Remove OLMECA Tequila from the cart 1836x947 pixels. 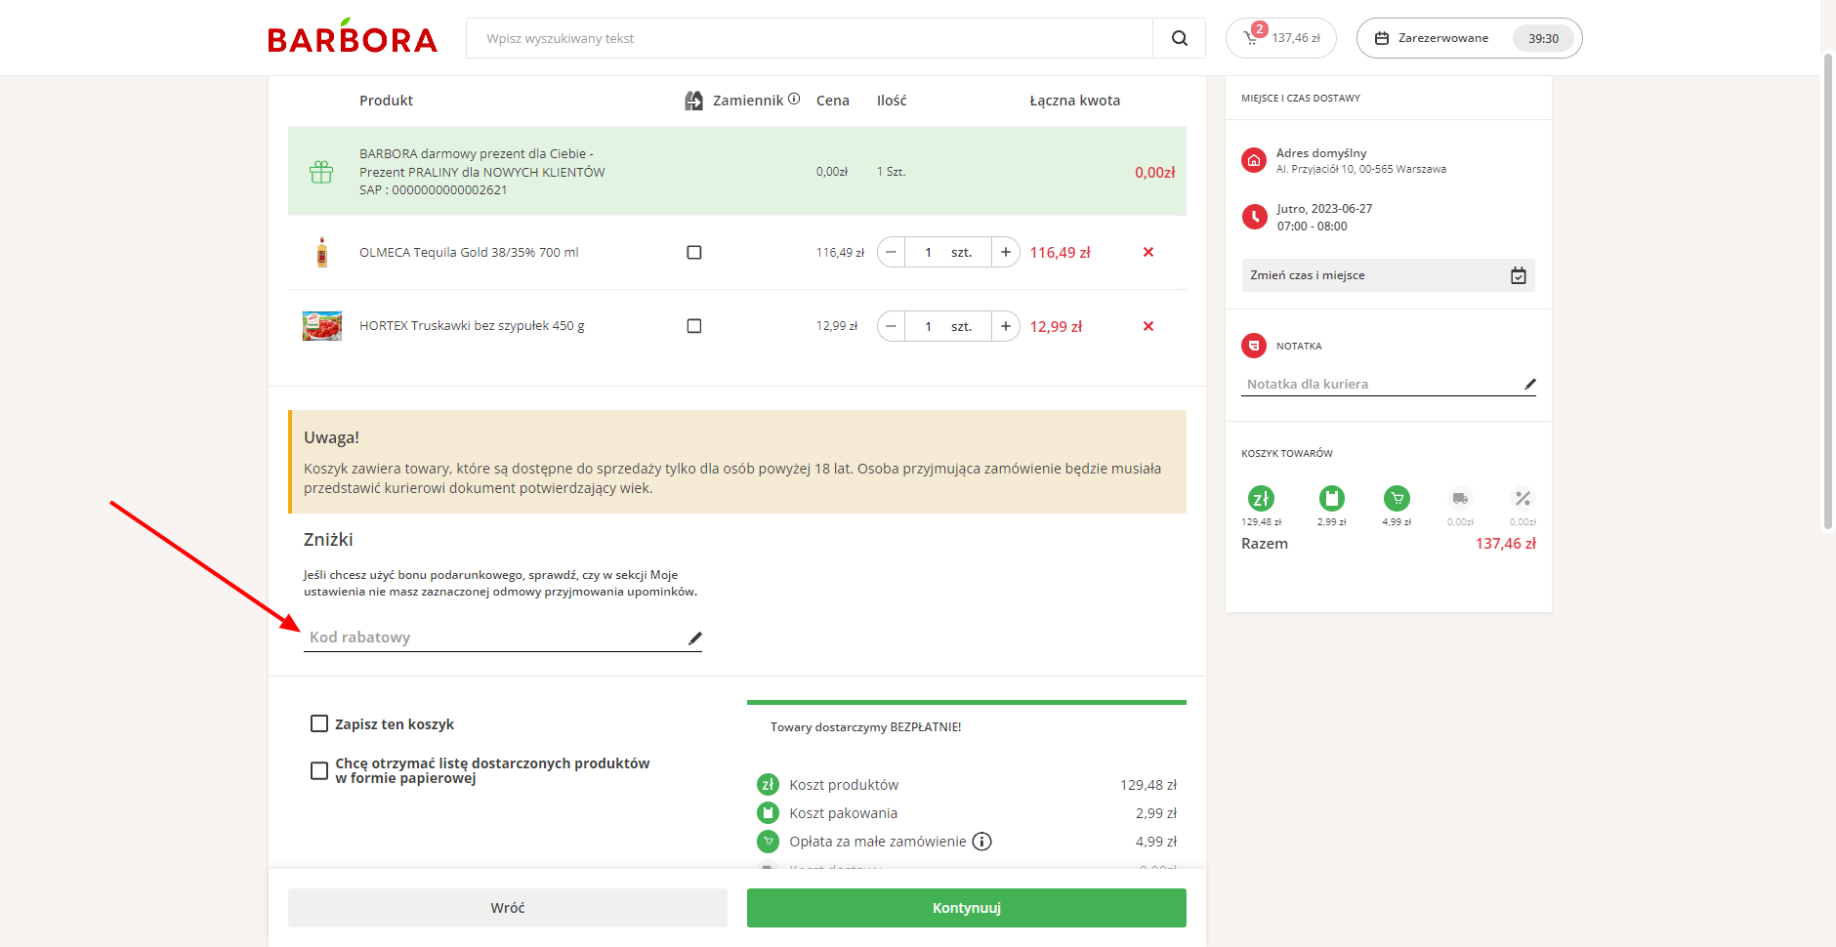[1148, 252]
